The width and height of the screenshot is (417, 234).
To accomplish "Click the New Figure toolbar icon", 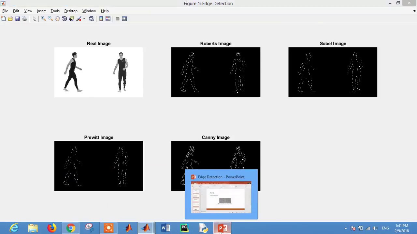I will coord(3,19).
